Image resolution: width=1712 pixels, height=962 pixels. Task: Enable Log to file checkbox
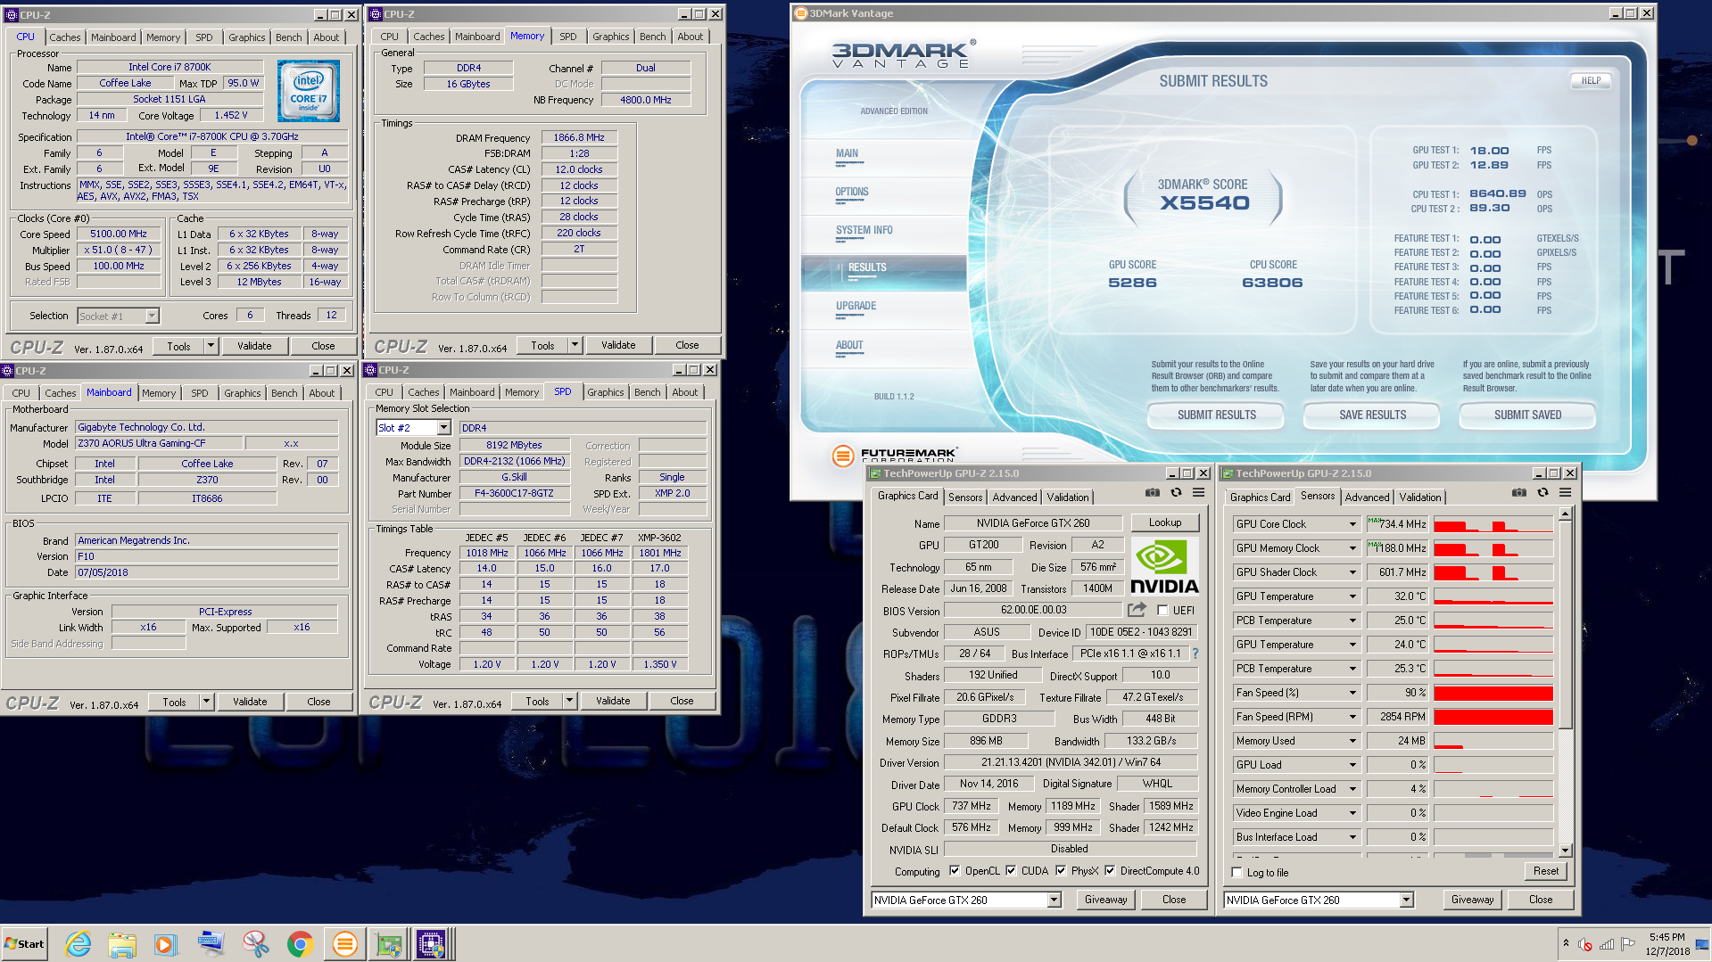[1236, 873]
